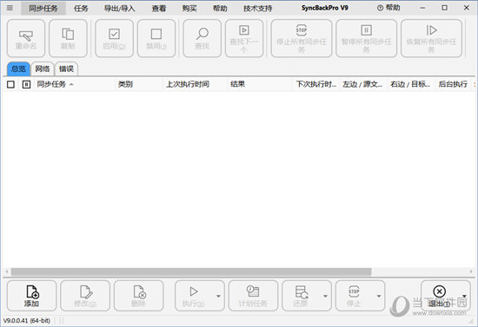Screen dimensions: 478x327
Task: Click the pause column header icon
Action: [x=27, y=84]
